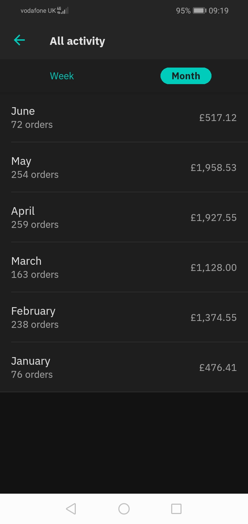Tap the back arrow icon

pos(19,40)
